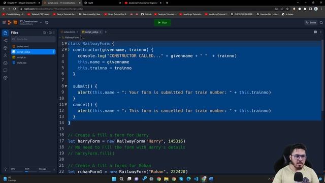Go back in the browser

coord(4,9)
